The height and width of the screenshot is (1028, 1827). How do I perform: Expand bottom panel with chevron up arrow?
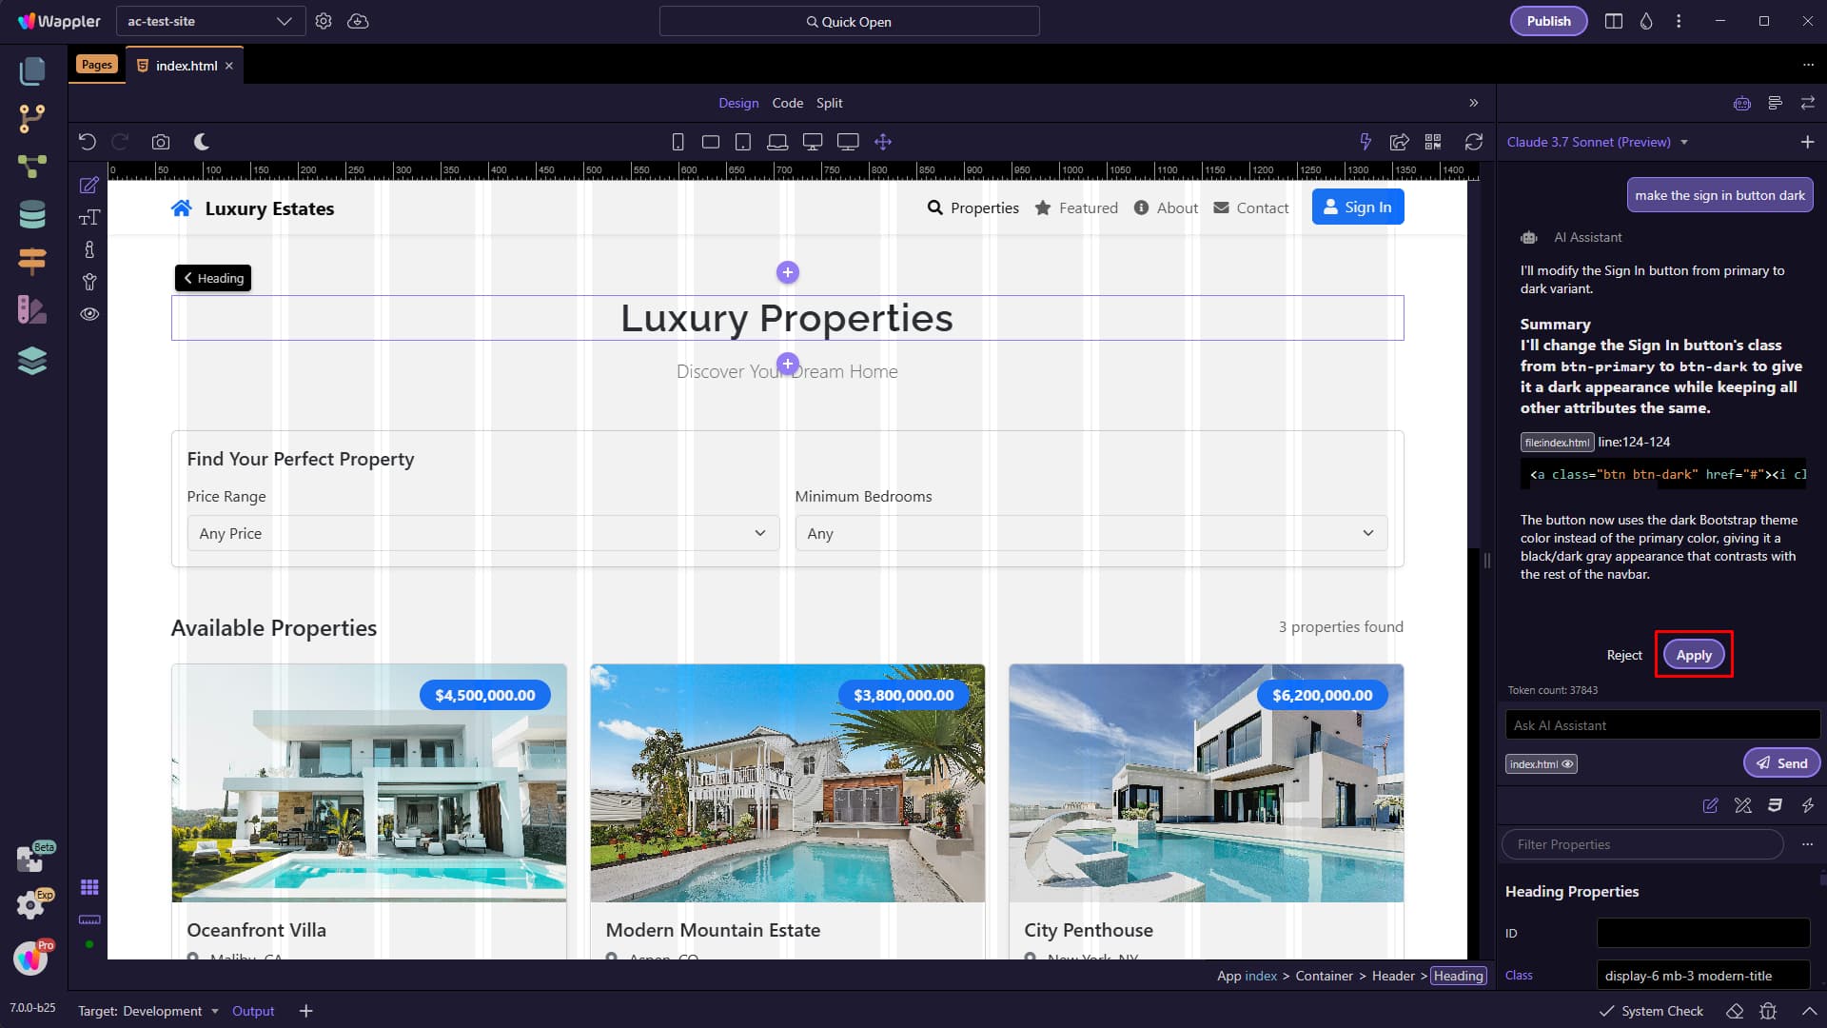pos(1809,1011)
